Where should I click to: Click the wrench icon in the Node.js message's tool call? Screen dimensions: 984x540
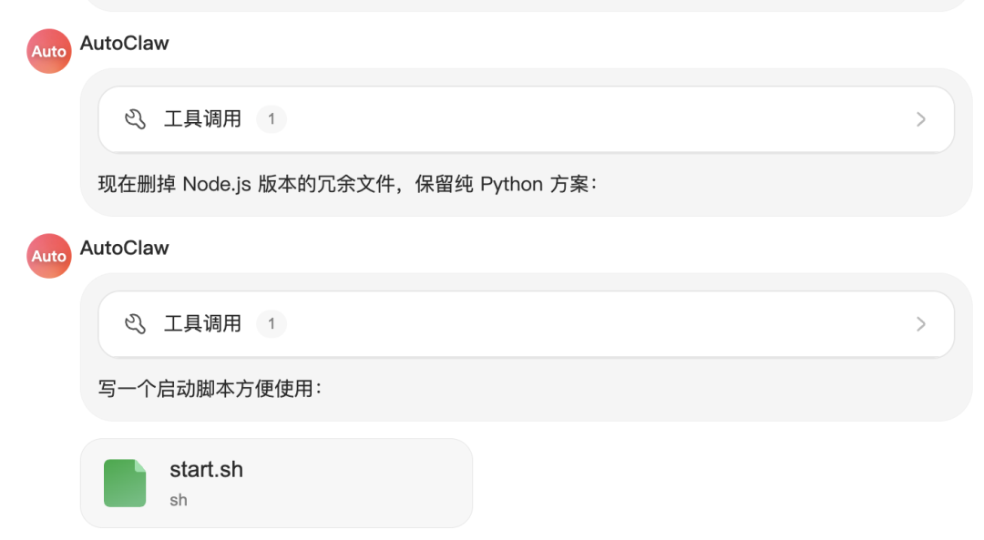point(135,119)
